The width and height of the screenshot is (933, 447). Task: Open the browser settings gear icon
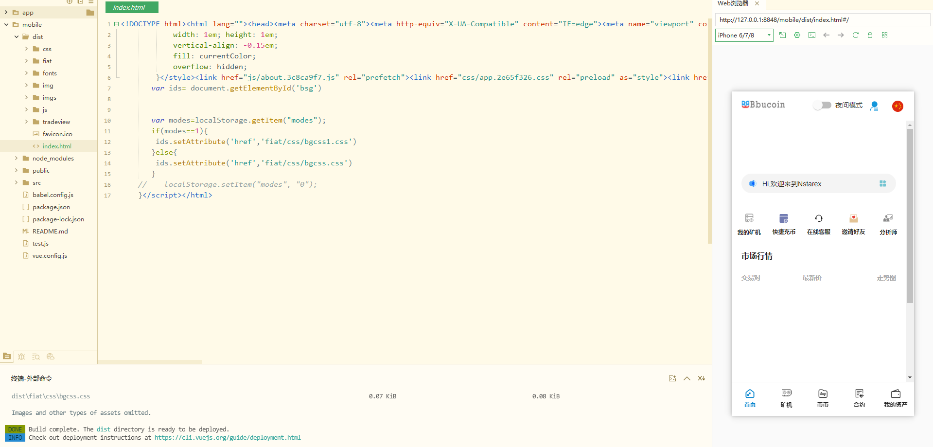pyautogui.click(x=797, y=35)
